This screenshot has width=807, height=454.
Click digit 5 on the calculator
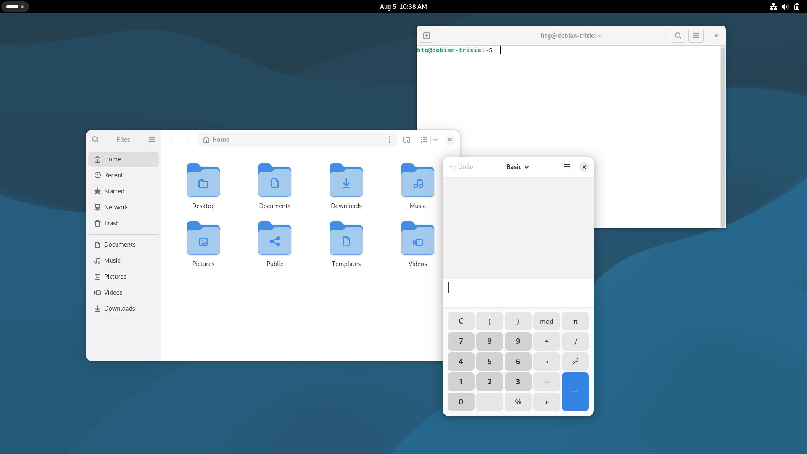(x=489, y=362)
